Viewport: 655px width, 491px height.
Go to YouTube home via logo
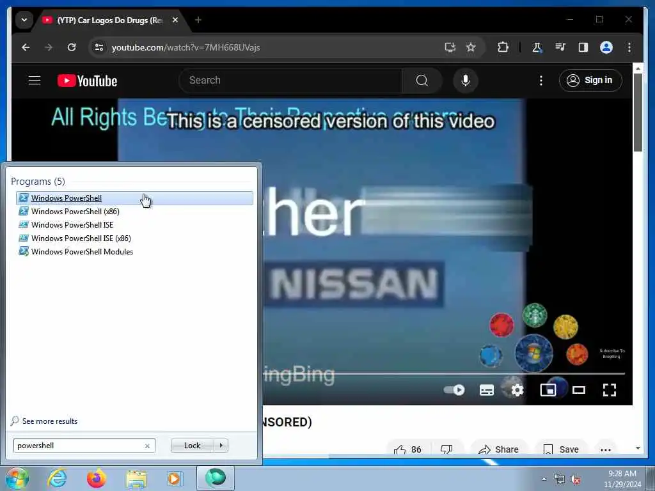click(x=87, y=81)
